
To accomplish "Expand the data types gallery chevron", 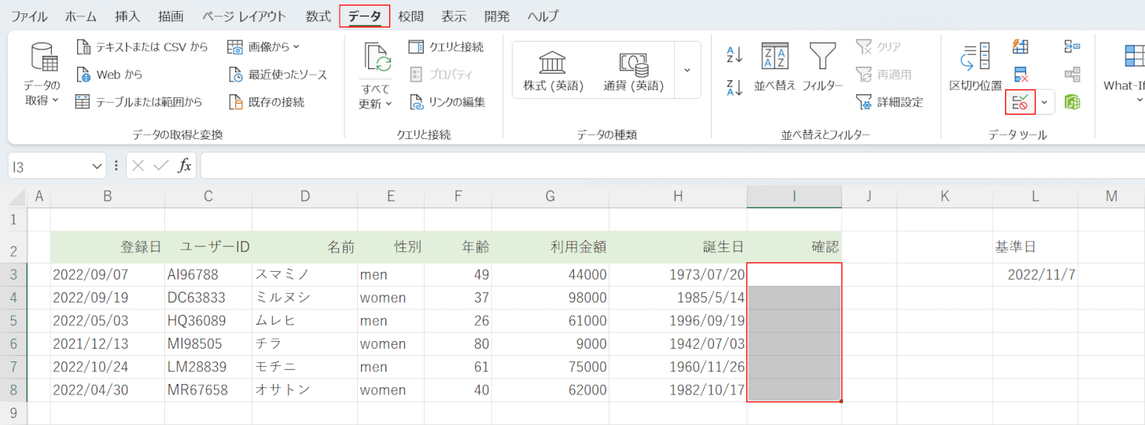I will pos(687,70).
